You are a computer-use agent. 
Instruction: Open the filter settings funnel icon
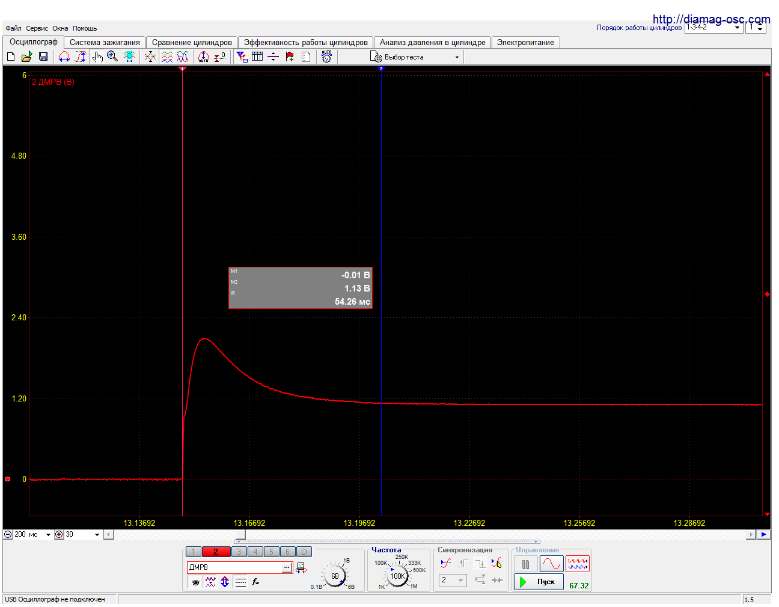pos(242,56)
